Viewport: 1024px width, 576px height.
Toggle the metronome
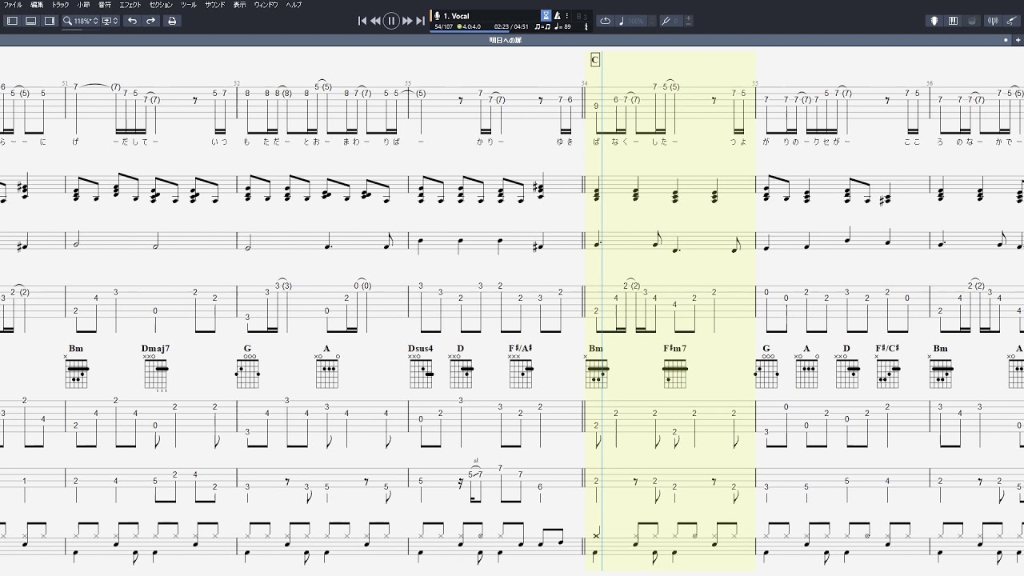557,15
